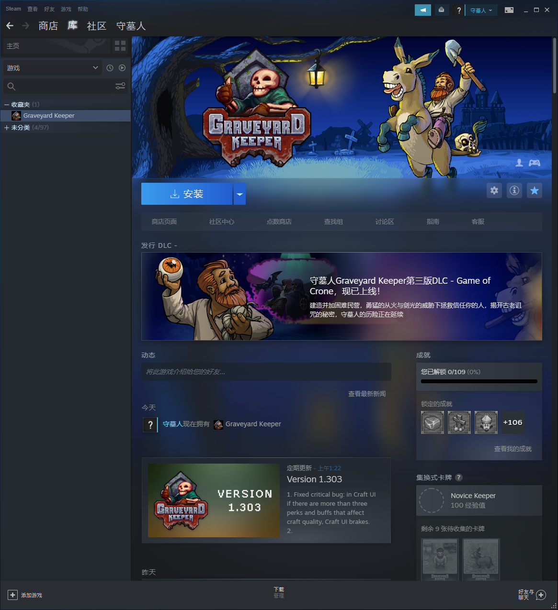Switch to collections grid view
This screenshot has width=558, height=610.
click(x=120, y=46)
